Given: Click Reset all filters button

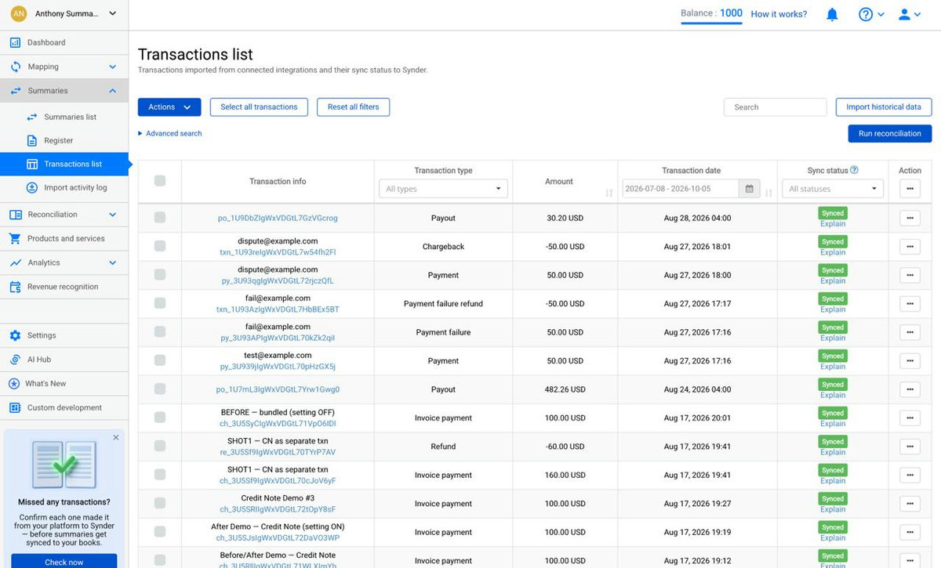Looking at the screenshot, I should pos(353,107).
